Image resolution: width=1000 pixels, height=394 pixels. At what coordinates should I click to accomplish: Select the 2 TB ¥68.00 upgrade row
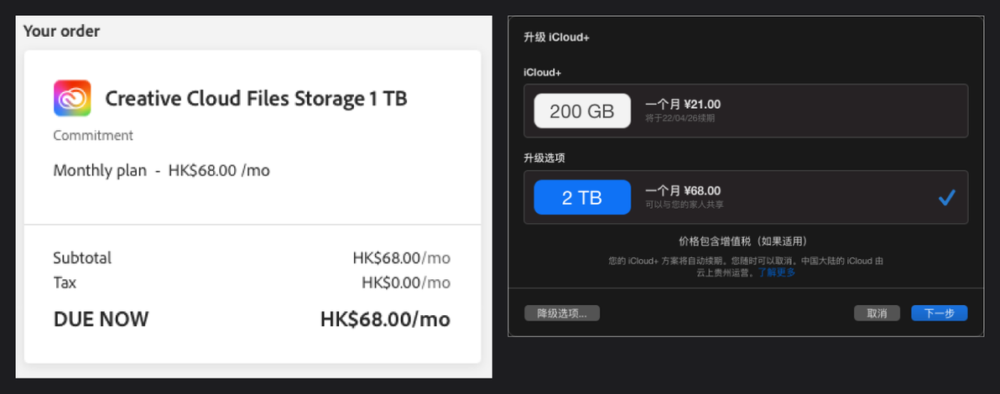pos(746,198)
